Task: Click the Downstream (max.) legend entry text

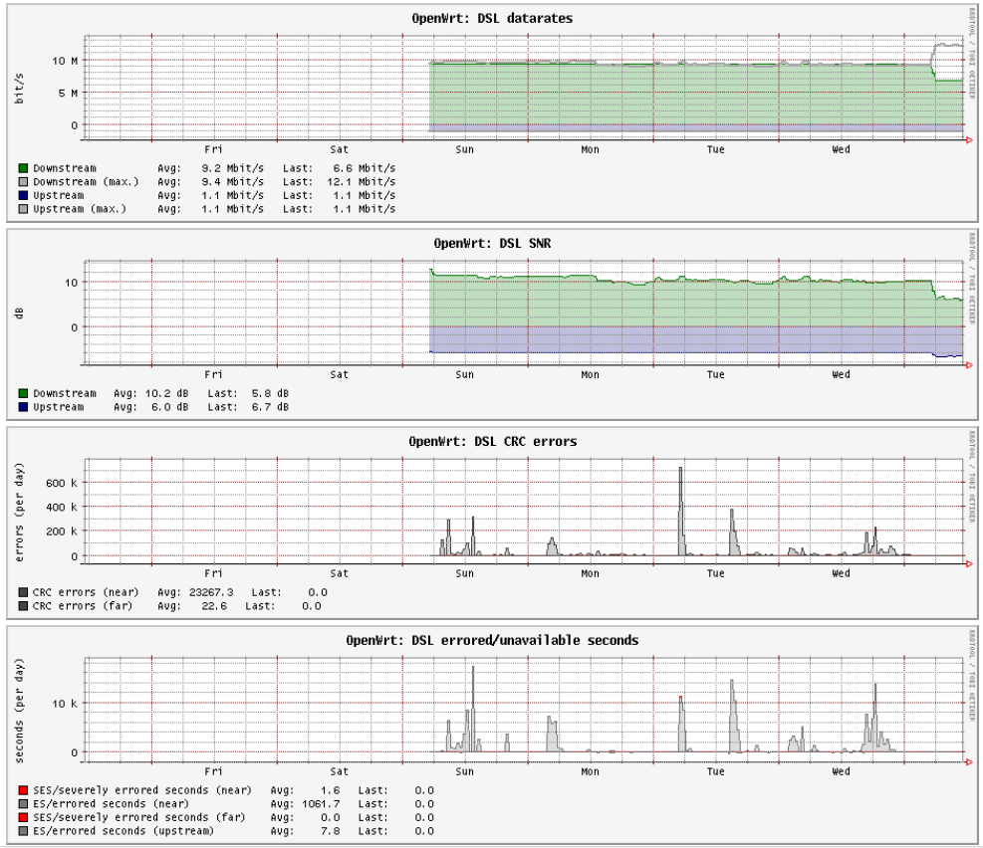Action: coord(86,182)
